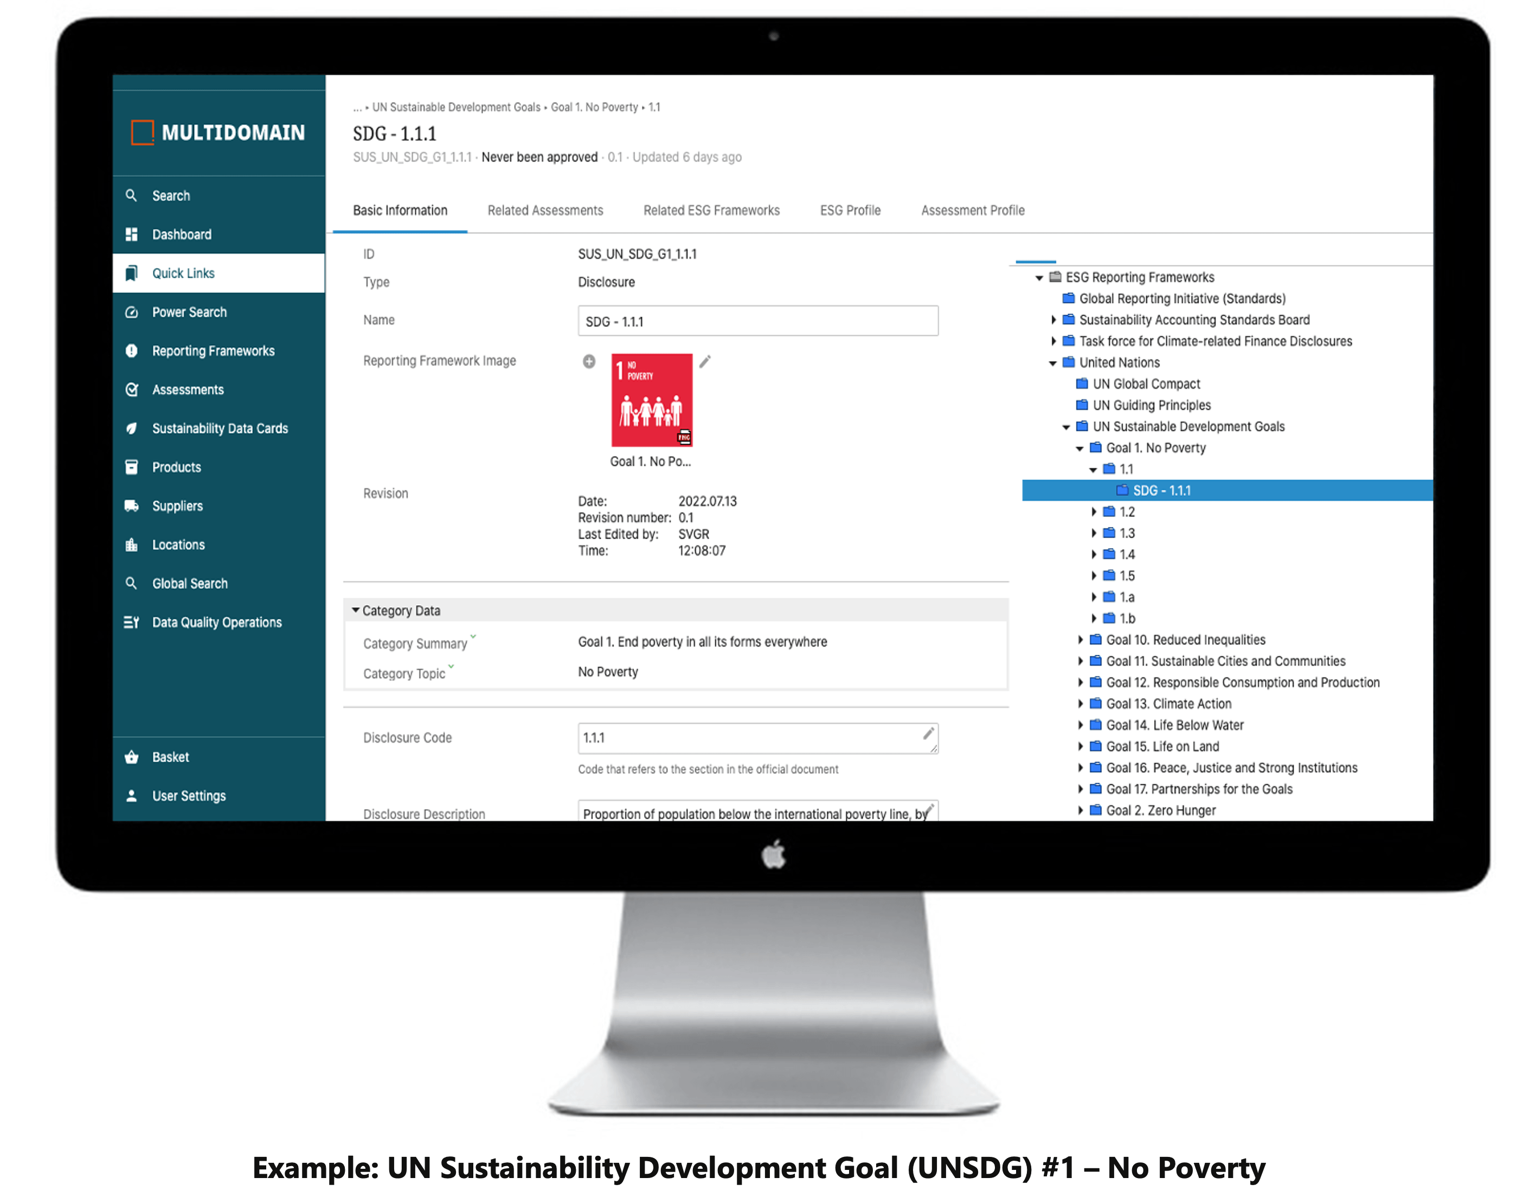Screen dimensions: 1523x1203
Task: Collapse Goal 1. No Poverty node
Action: click(1079, 448)
